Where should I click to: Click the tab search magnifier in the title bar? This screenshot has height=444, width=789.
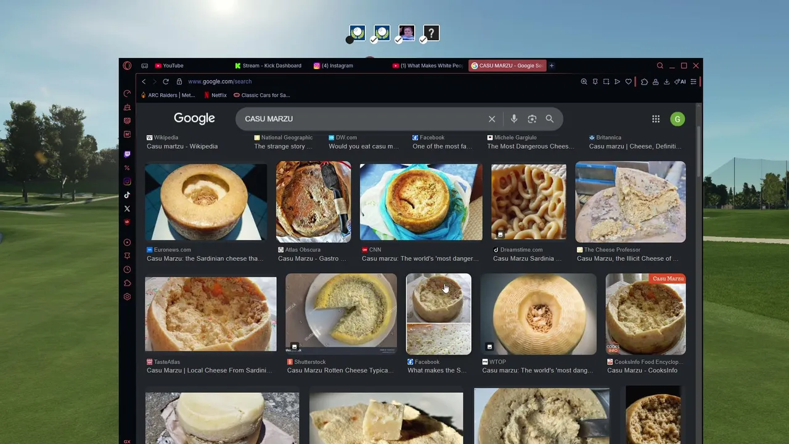[x=660, y=65]
